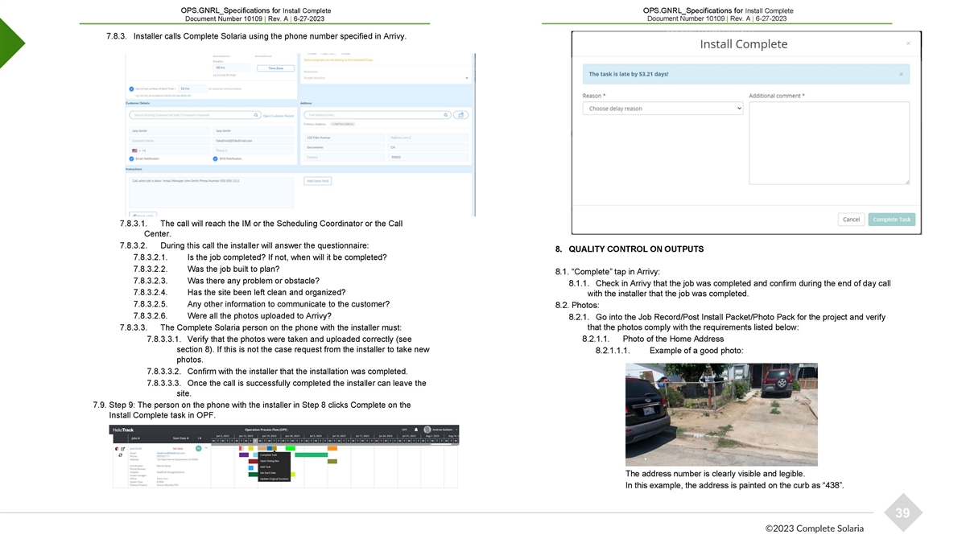Select Complete Task in the context menu
Screen dimensions: 966x543
269,455
